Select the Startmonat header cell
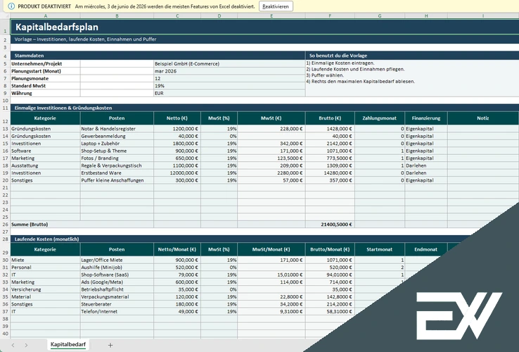Viewport: 519px width, 352px height. (379, 249)
